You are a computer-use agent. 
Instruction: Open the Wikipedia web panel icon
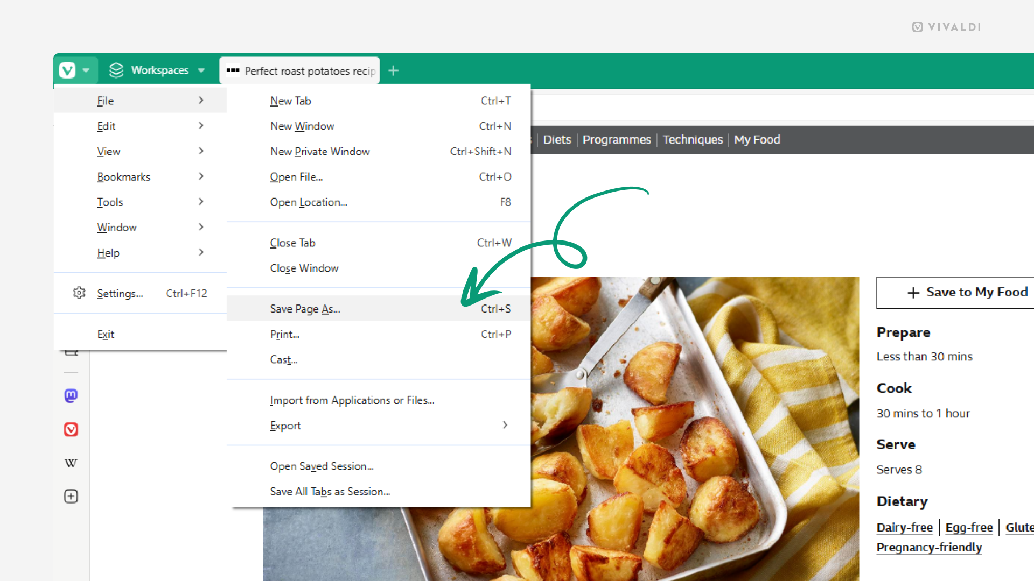(71, 463)
